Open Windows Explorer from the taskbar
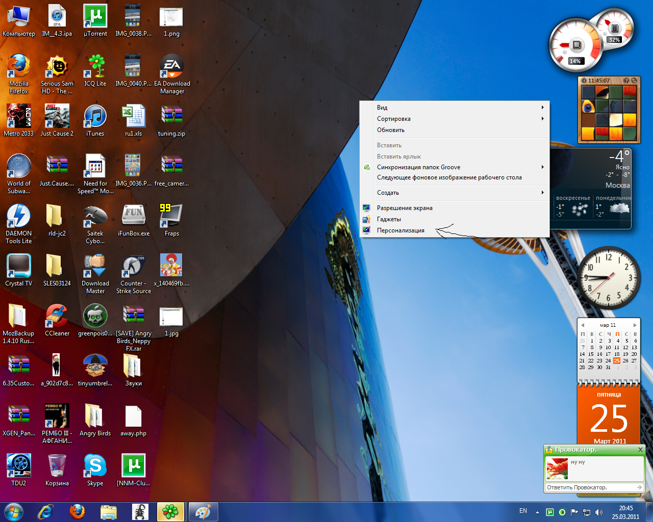 [x=109, y=512]
